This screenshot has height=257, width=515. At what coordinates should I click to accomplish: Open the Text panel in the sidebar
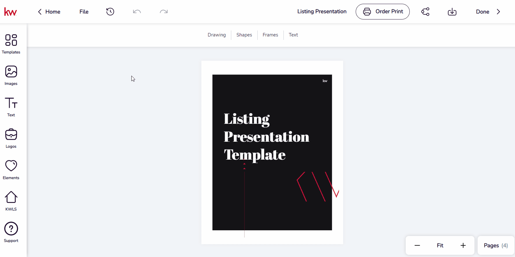[x=11, y=107]
